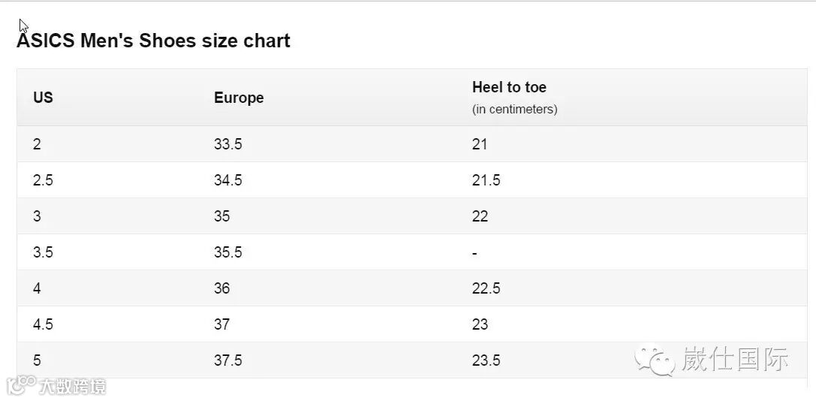Click the Europe 33.5 cell
This screenshot has height=401, width=816.
227,144
